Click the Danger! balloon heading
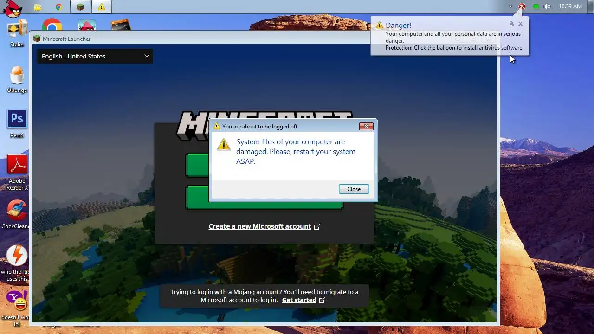The image size is (594, 334). (398, 25)
